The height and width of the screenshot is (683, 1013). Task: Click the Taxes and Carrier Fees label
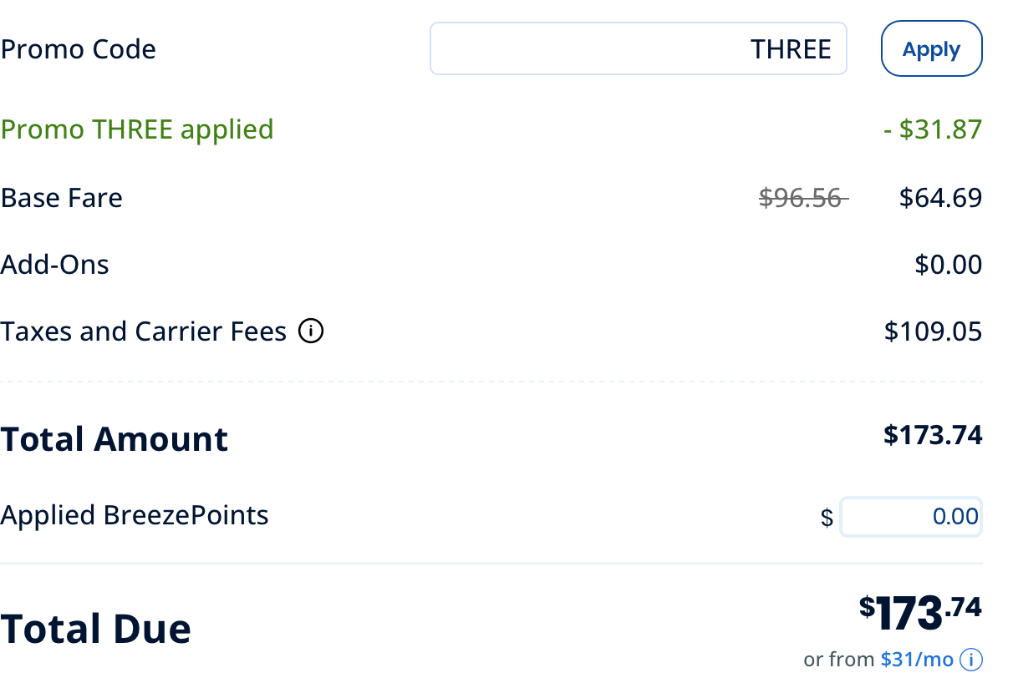[x=144, y=332]
